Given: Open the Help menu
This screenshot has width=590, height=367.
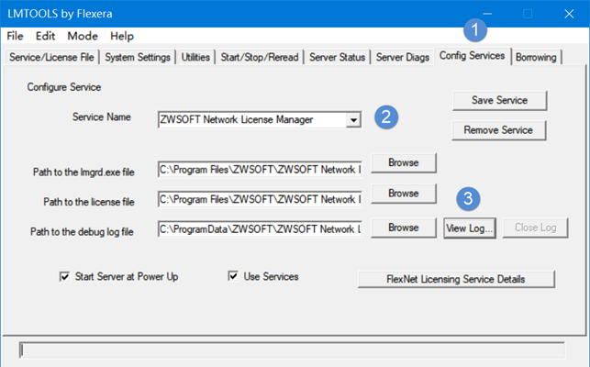Looking at the screenshot, I should click(122, 36).
